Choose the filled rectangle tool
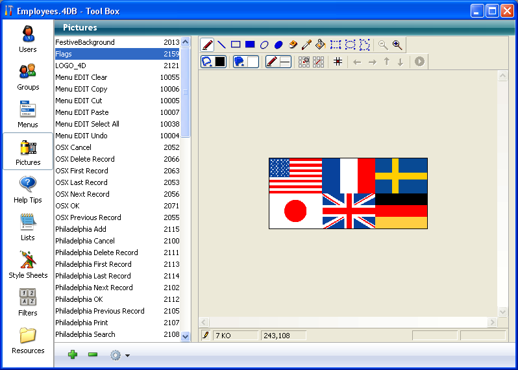518x370 pixels. click(250, 45)
